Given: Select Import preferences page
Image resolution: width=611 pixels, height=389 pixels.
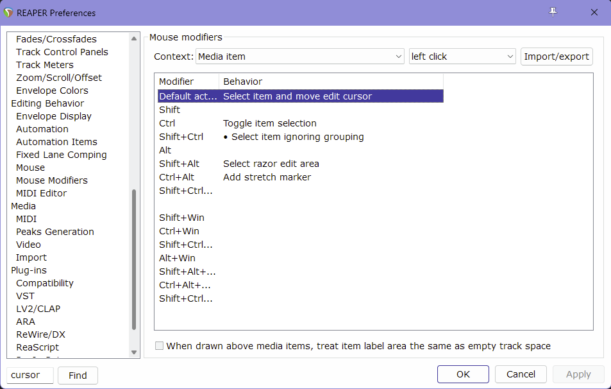Looking at the screenshot, I should click(x=31, y=257).
